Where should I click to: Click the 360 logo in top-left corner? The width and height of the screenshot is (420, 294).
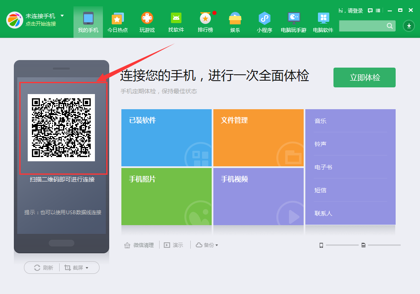click(15, 20)
